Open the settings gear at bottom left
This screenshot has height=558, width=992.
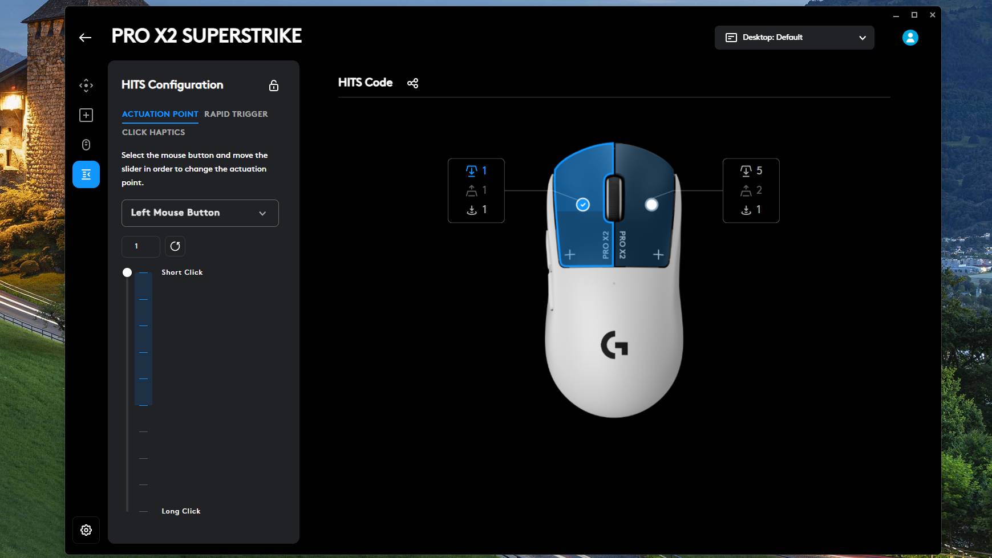click(86, 530)
